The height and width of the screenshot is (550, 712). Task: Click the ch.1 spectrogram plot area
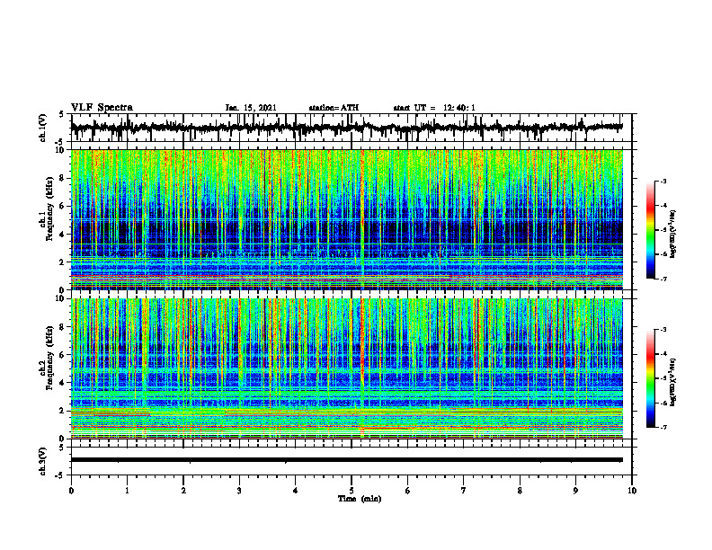(x=347, y=219)
